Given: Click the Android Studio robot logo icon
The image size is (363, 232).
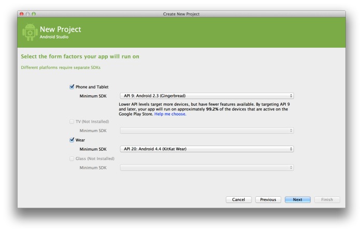Looking at the screenshot, I should coord(30,32).
